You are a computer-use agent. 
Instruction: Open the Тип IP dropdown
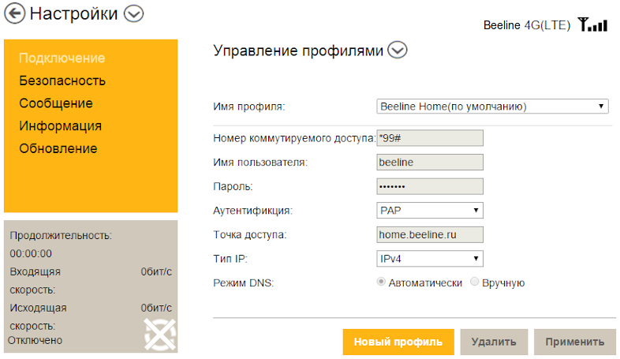430,259
